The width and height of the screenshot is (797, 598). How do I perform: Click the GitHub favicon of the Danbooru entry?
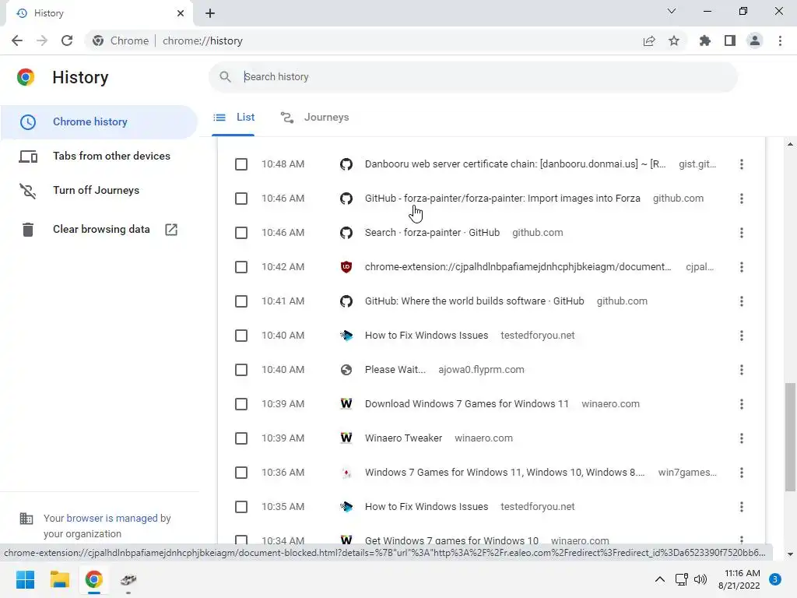(x=346, y=164)
